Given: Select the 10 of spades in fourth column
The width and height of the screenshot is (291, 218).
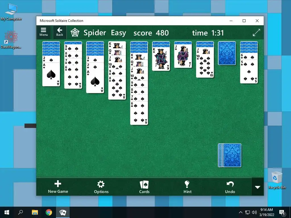Looking at the screenshot, I should 117,66.
